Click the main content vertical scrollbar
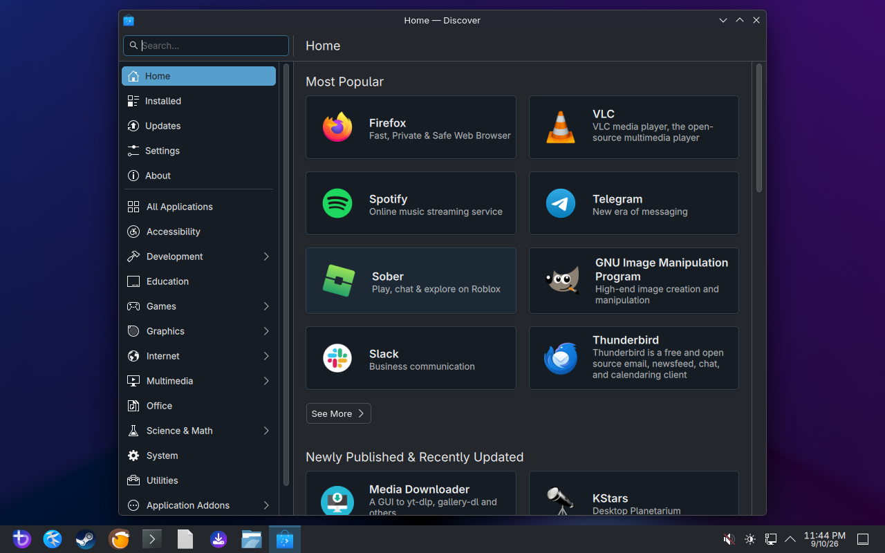Screen dimensions: 885x553 click(x=758, y=128)
